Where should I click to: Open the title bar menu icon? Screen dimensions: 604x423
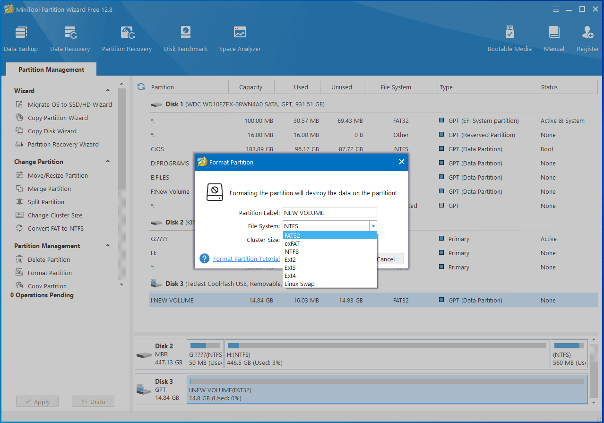(x=556, y=9)
